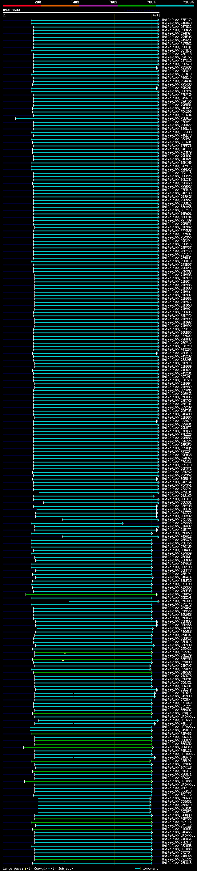Click the UniRef100_A9V8R3 label
The height and width of the screenshot is (871, 197).
point(177,669)
